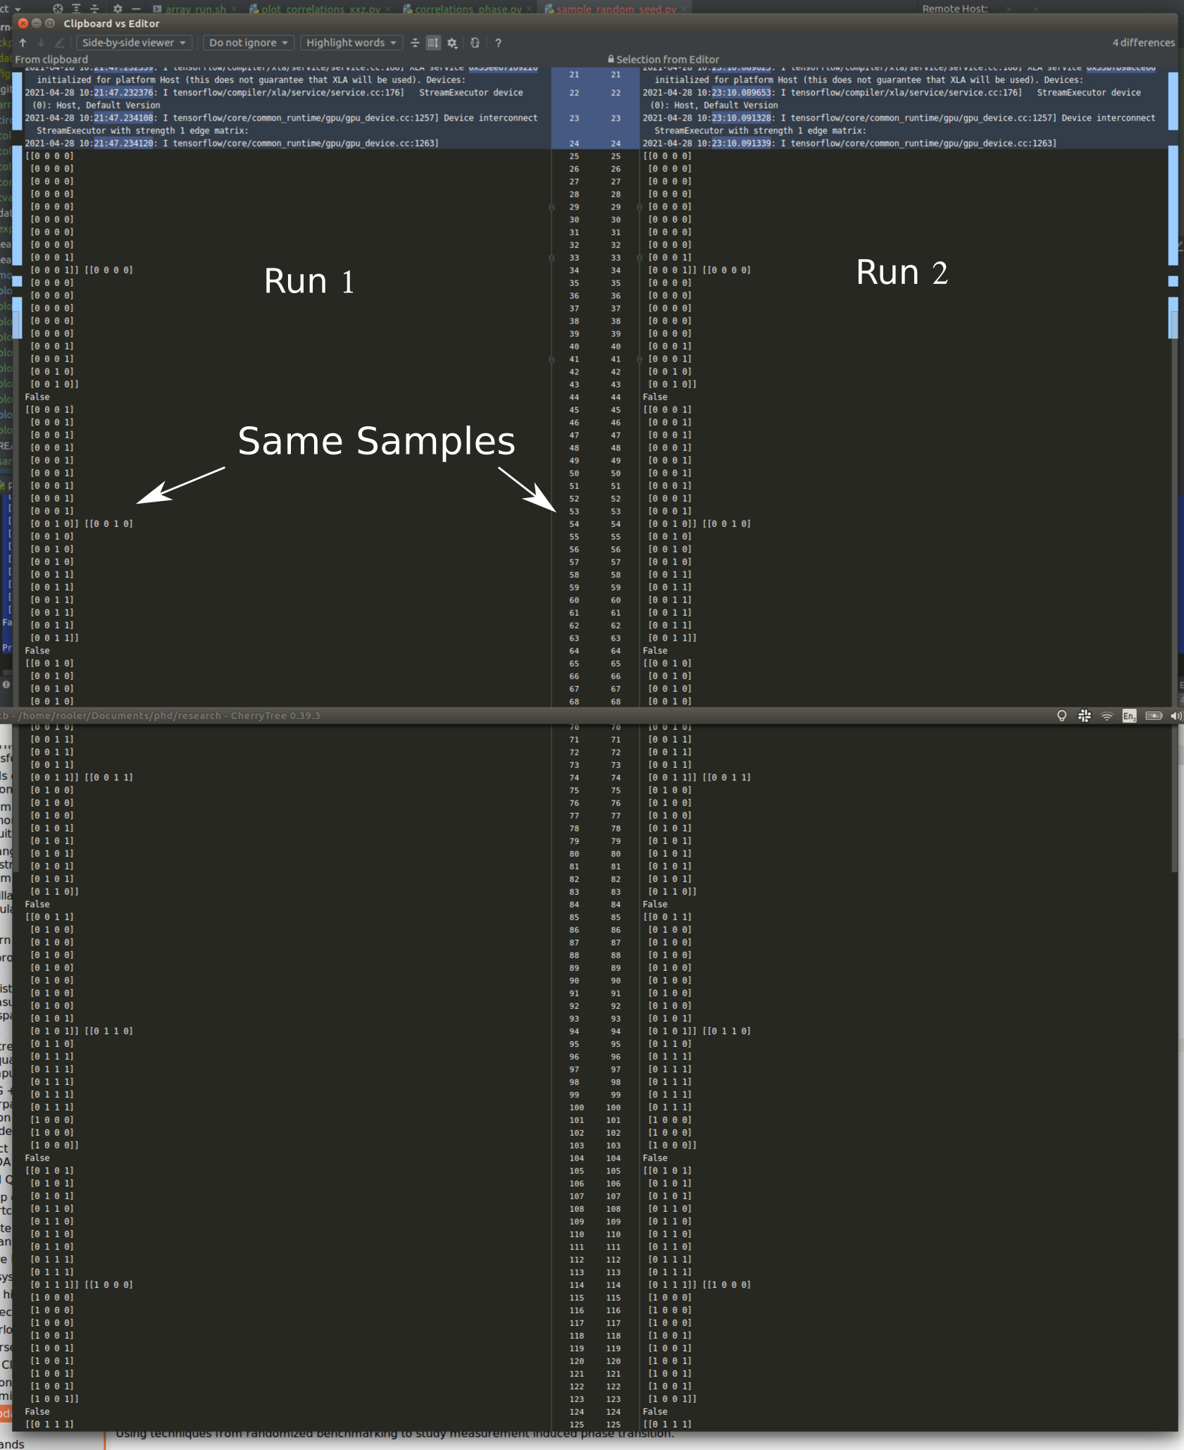
Task: Open the Highlight words dropdown
Action: [x=351, y=42]
